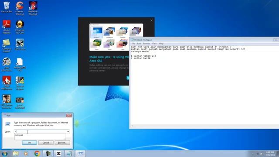Launch Adobe Reader 9 from the desktop
Viewport: 279px width, 157px height.
click(x=7, y=27)
